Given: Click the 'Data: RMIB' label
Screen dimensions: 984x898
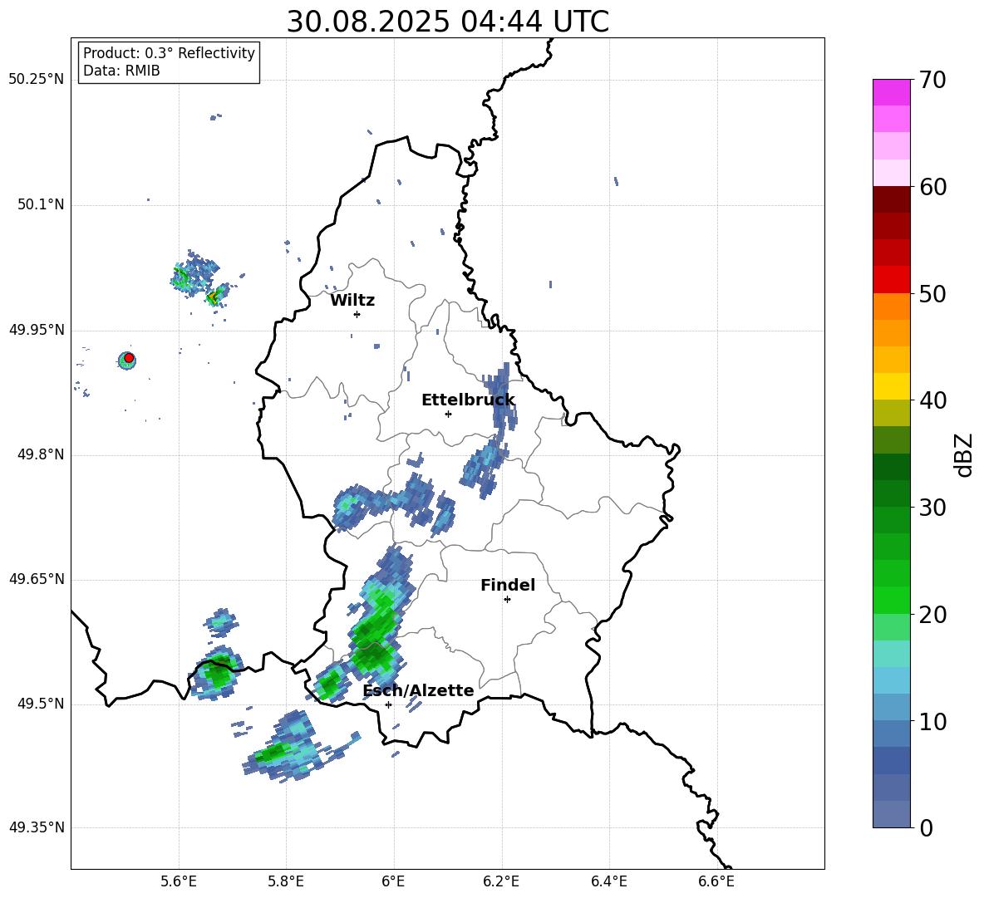Looking at the screenshot, I should (121, 71).
